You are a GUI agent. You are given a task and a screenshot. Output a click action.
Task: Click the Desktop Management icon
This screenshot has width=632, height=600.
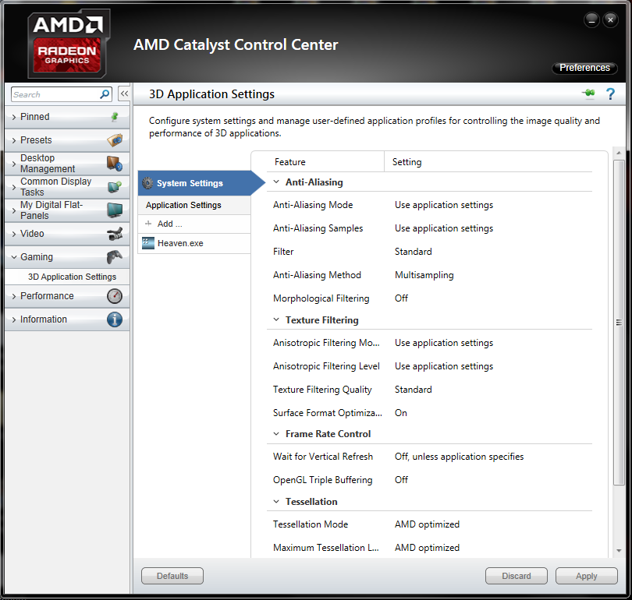tap(115, 164)
